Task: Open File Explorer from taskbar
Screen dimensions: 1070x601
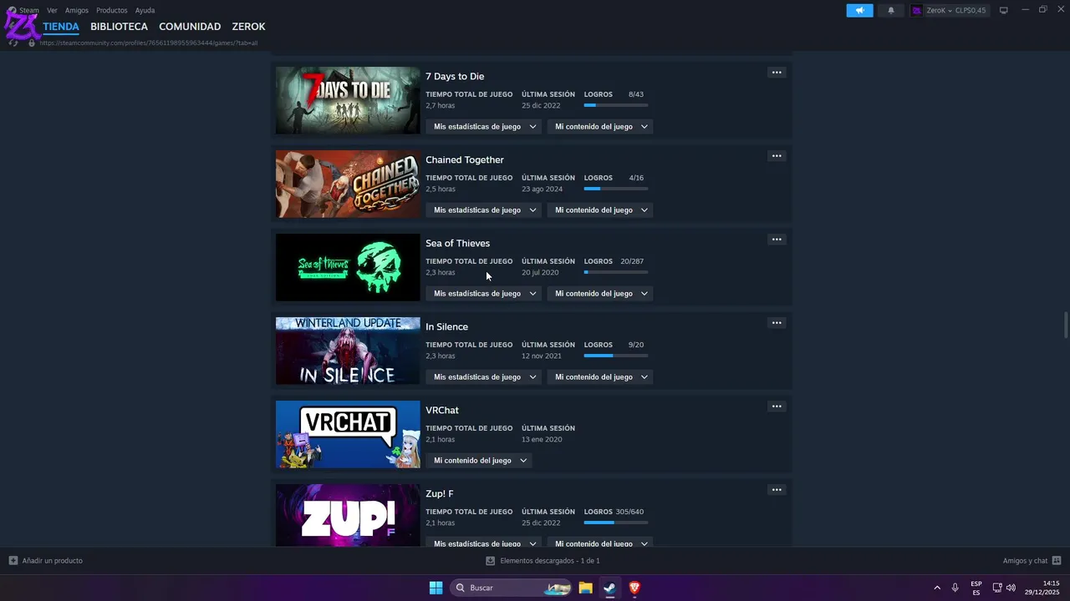Action: (585, 588)
